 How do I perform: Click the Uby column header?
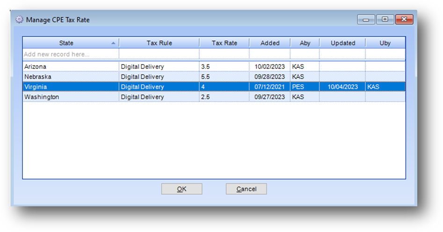click(x=385, y=43)
